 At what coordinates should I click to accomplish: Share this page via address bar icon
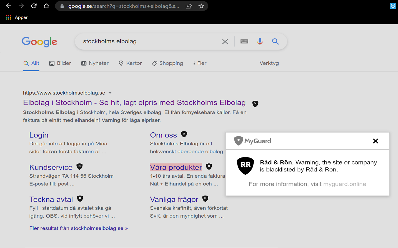[x=188, y=6]
